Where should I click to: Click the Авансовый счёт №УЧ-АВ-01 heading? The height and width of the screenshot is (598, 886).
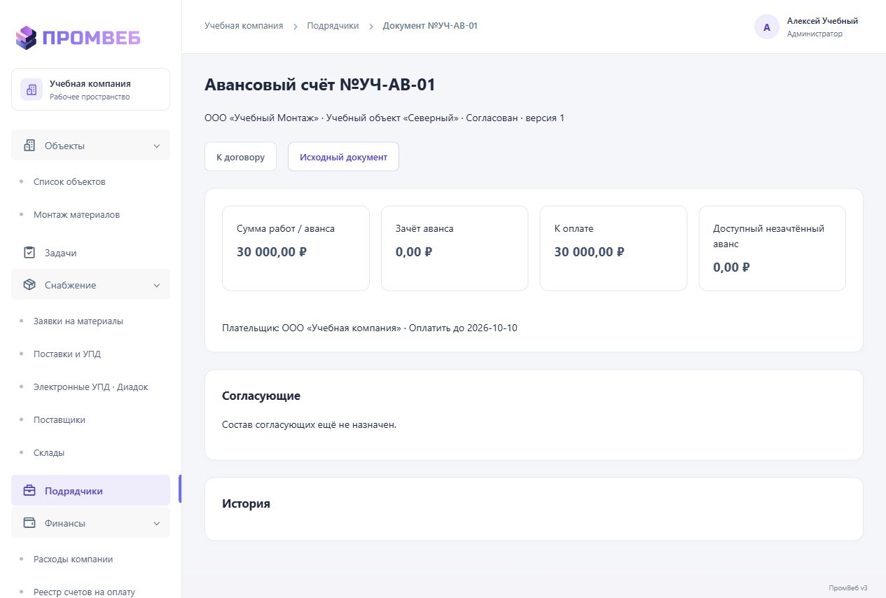320,85
